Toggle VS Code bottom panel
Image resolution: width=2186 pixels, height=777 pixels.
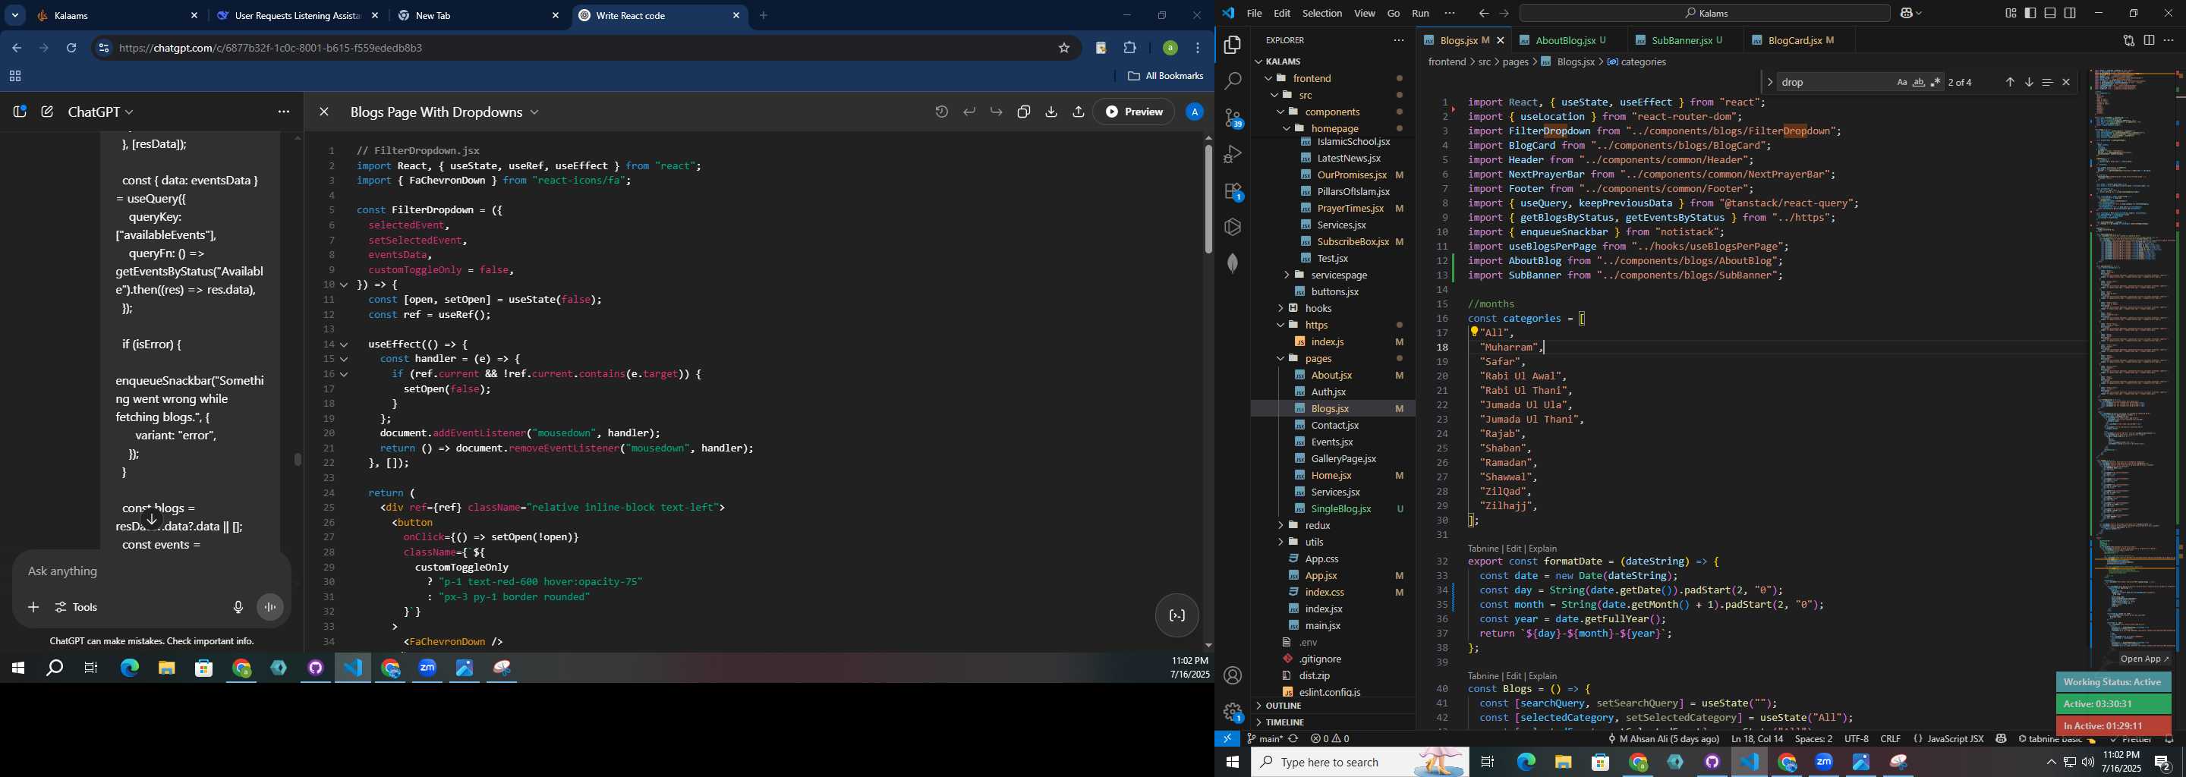[x=2050, y=14]
